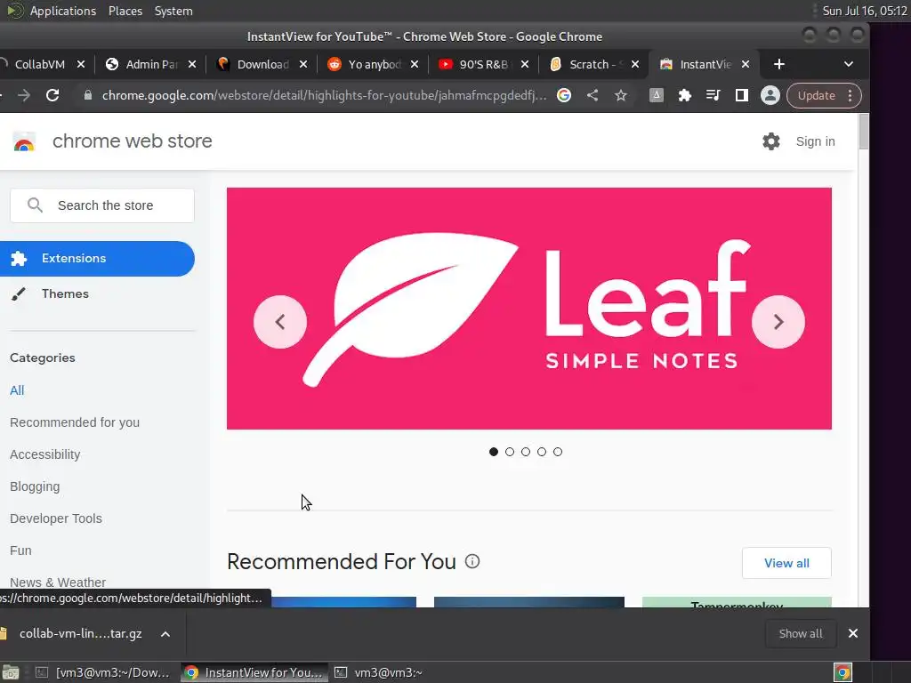Select second carousel dot

pyautogui.click(x=510, y=451)
